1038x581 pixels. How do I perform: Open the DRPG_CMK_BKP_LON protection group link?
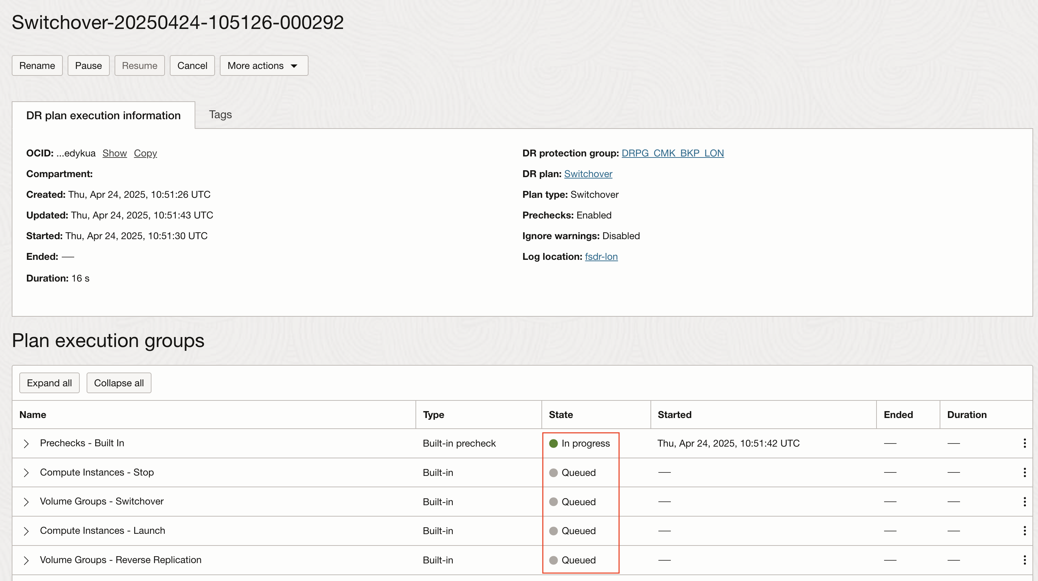[672, 153]
